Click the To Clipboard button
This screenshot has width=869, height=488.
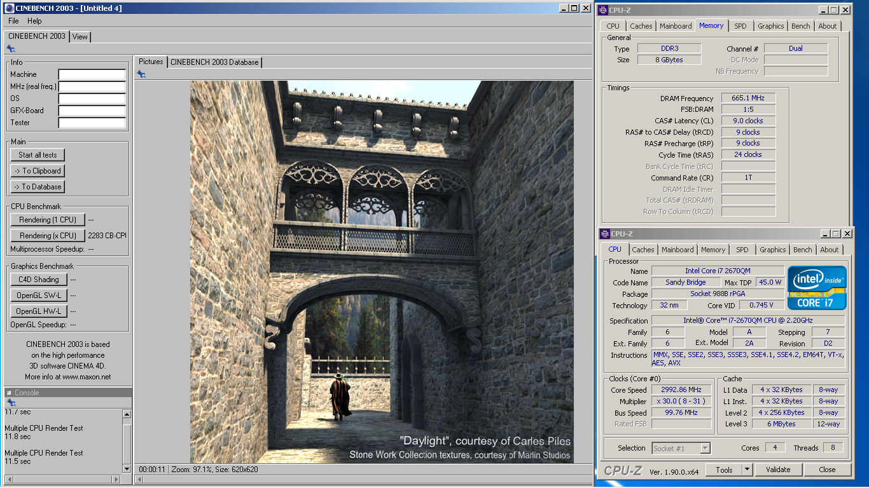point(38,171)
